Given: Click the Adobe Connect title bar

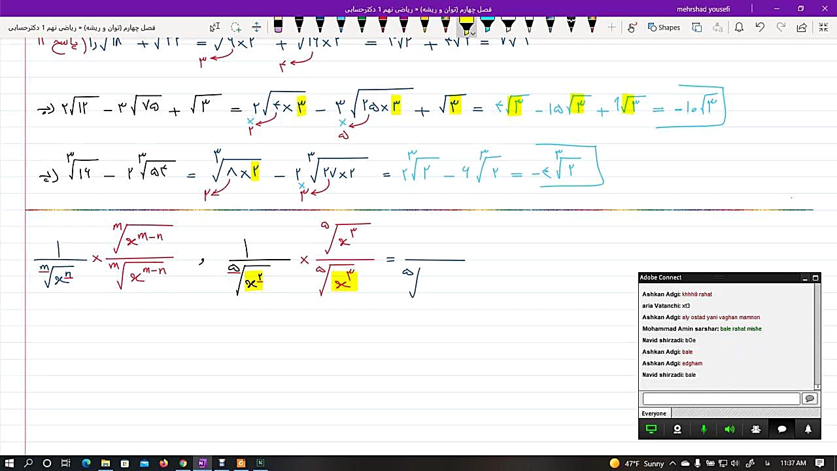Looking at the screenshot, I should coord(719,278).
